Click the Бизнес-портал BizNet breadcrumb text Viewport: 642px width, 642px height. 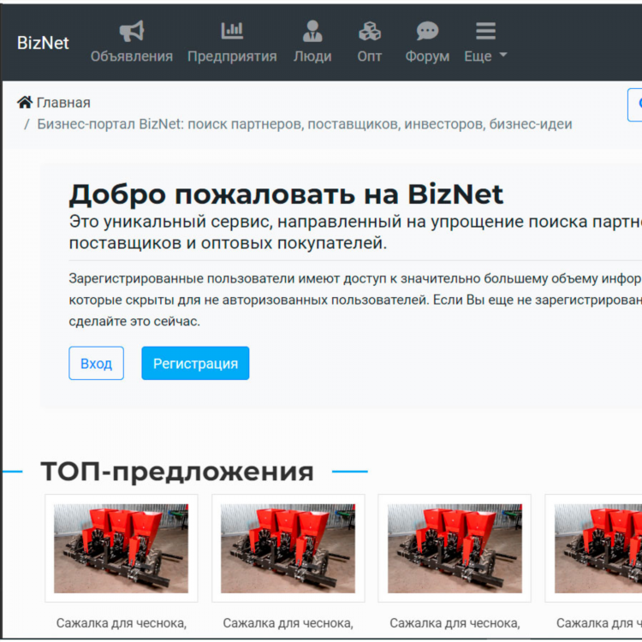point(305,123)
